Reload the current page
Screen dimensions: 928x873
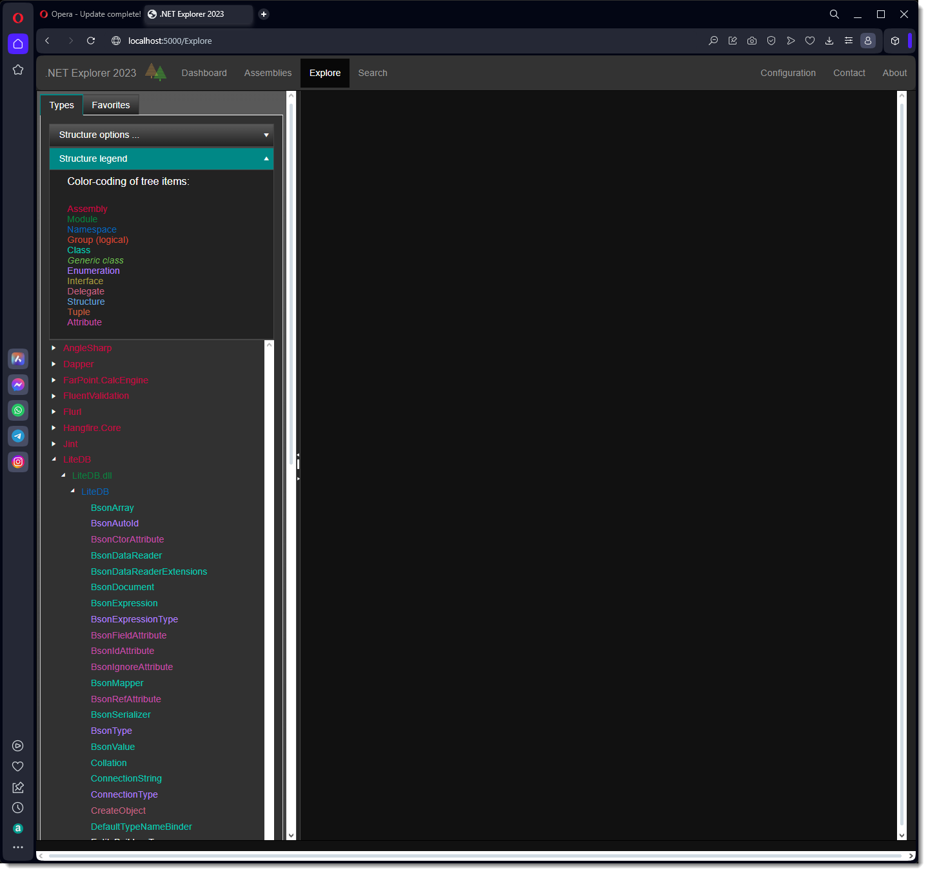tap(91, 41)
